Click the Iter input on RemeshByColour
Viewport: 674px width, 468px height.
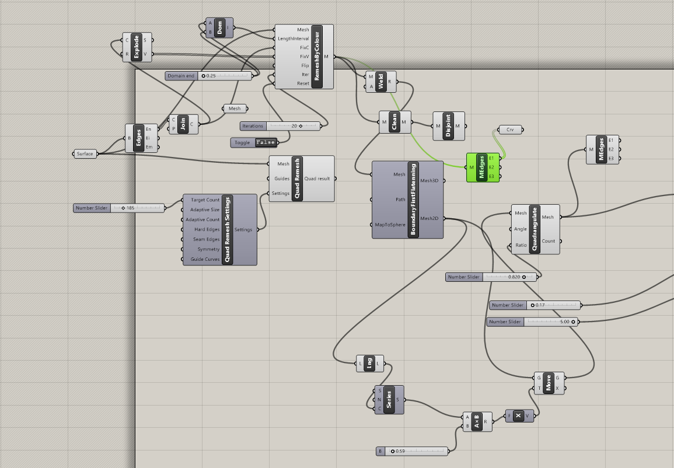pyautogui.click(x=305, y=75)
